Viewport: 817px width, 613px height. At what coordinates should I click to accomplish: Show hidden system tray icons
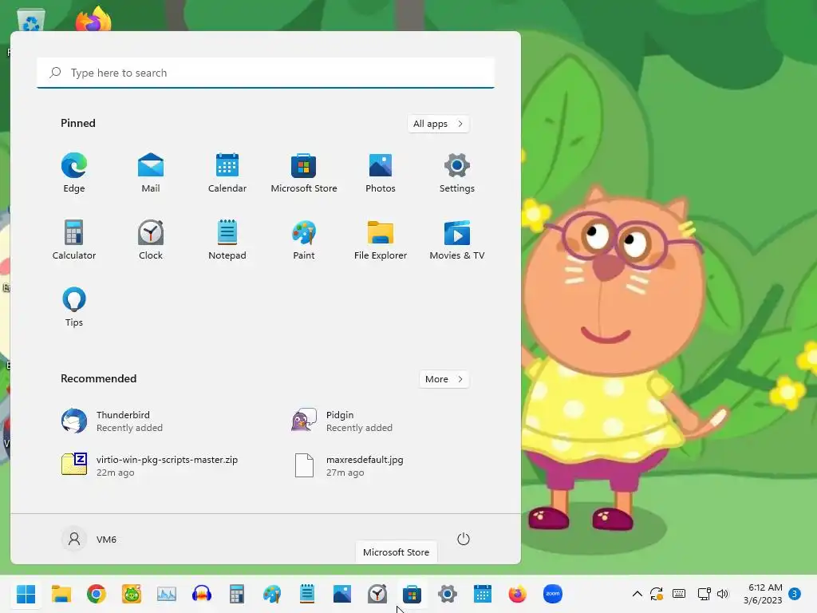click(x=637, y=594)
